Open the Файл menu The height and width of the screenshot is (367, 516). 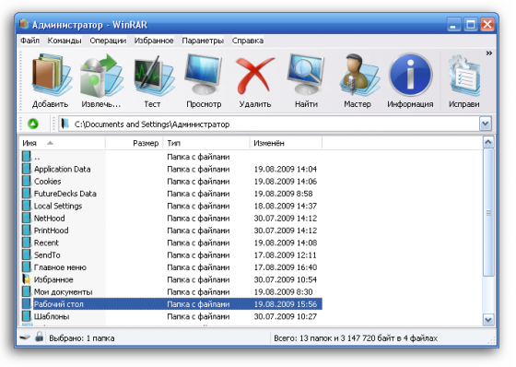click(29, 41)
